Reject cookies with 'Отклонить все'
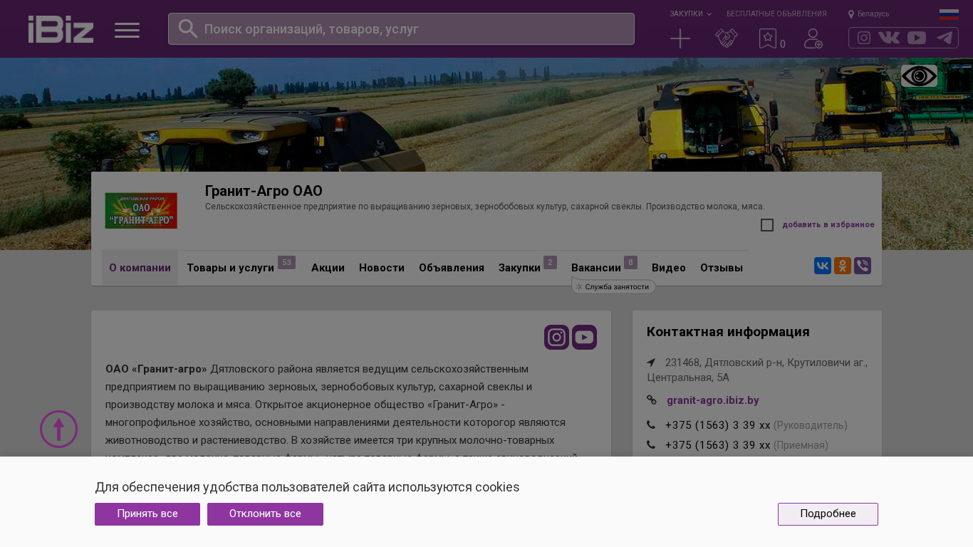 coord(265,514)
